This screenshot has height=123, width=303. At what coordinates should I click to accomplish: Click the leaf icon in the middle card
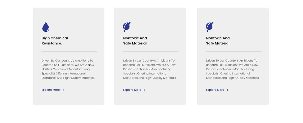tap(127, 27)
